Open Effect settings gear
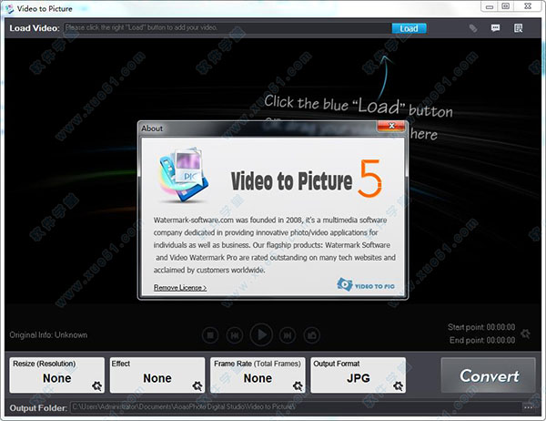Viewport: 546px width, 421px height. [197, 385]
